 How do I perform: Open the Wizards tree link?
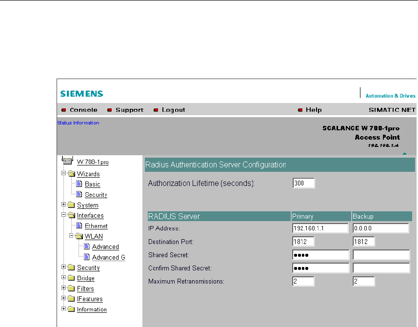tap(88, 174)
